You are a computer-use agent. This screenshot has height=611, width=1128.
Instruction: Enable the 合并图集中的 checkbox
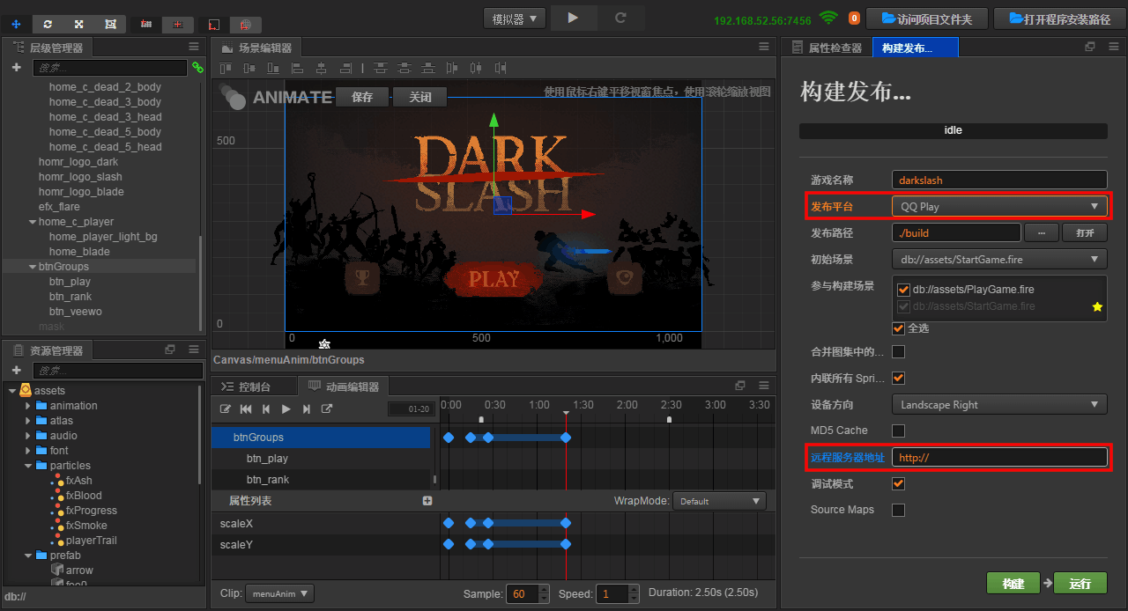click(x=898, y=352)
